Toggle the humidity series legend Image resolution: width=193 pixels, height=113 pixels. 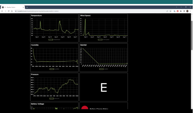pos(54,69)
